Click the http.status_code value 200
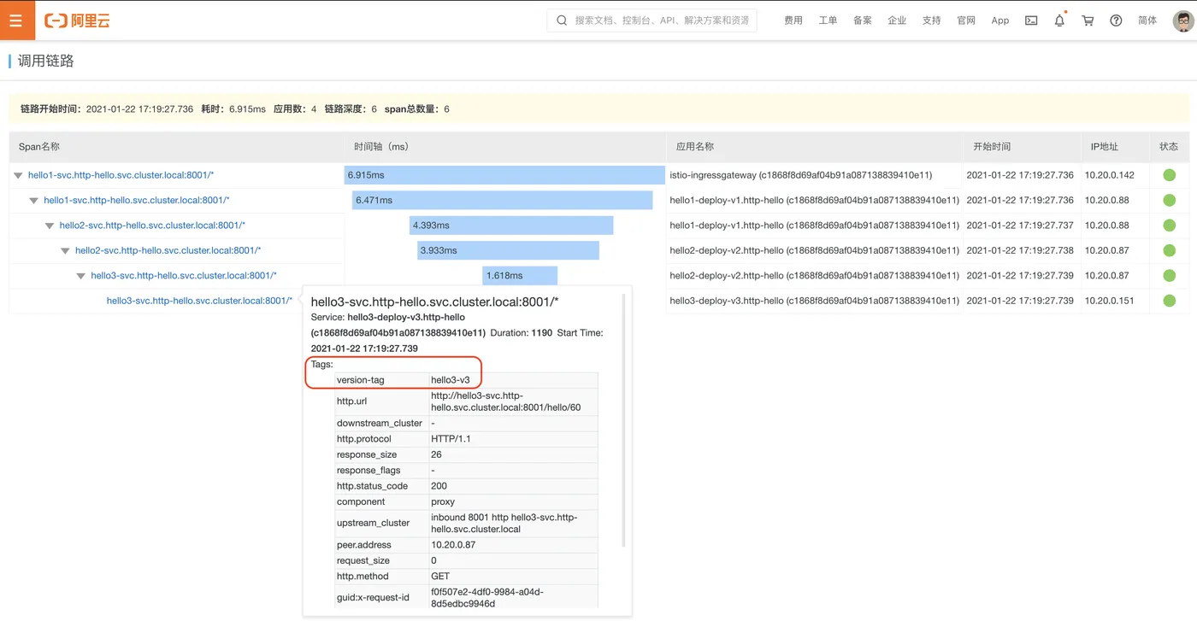This screenshot has height=621, width=1197. pyautogui.click(x=439, y=486)
